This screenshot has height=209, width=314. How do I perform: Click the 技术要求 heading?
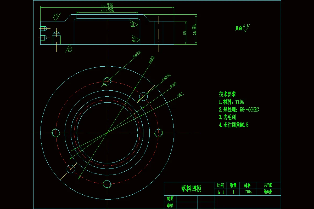227,94
